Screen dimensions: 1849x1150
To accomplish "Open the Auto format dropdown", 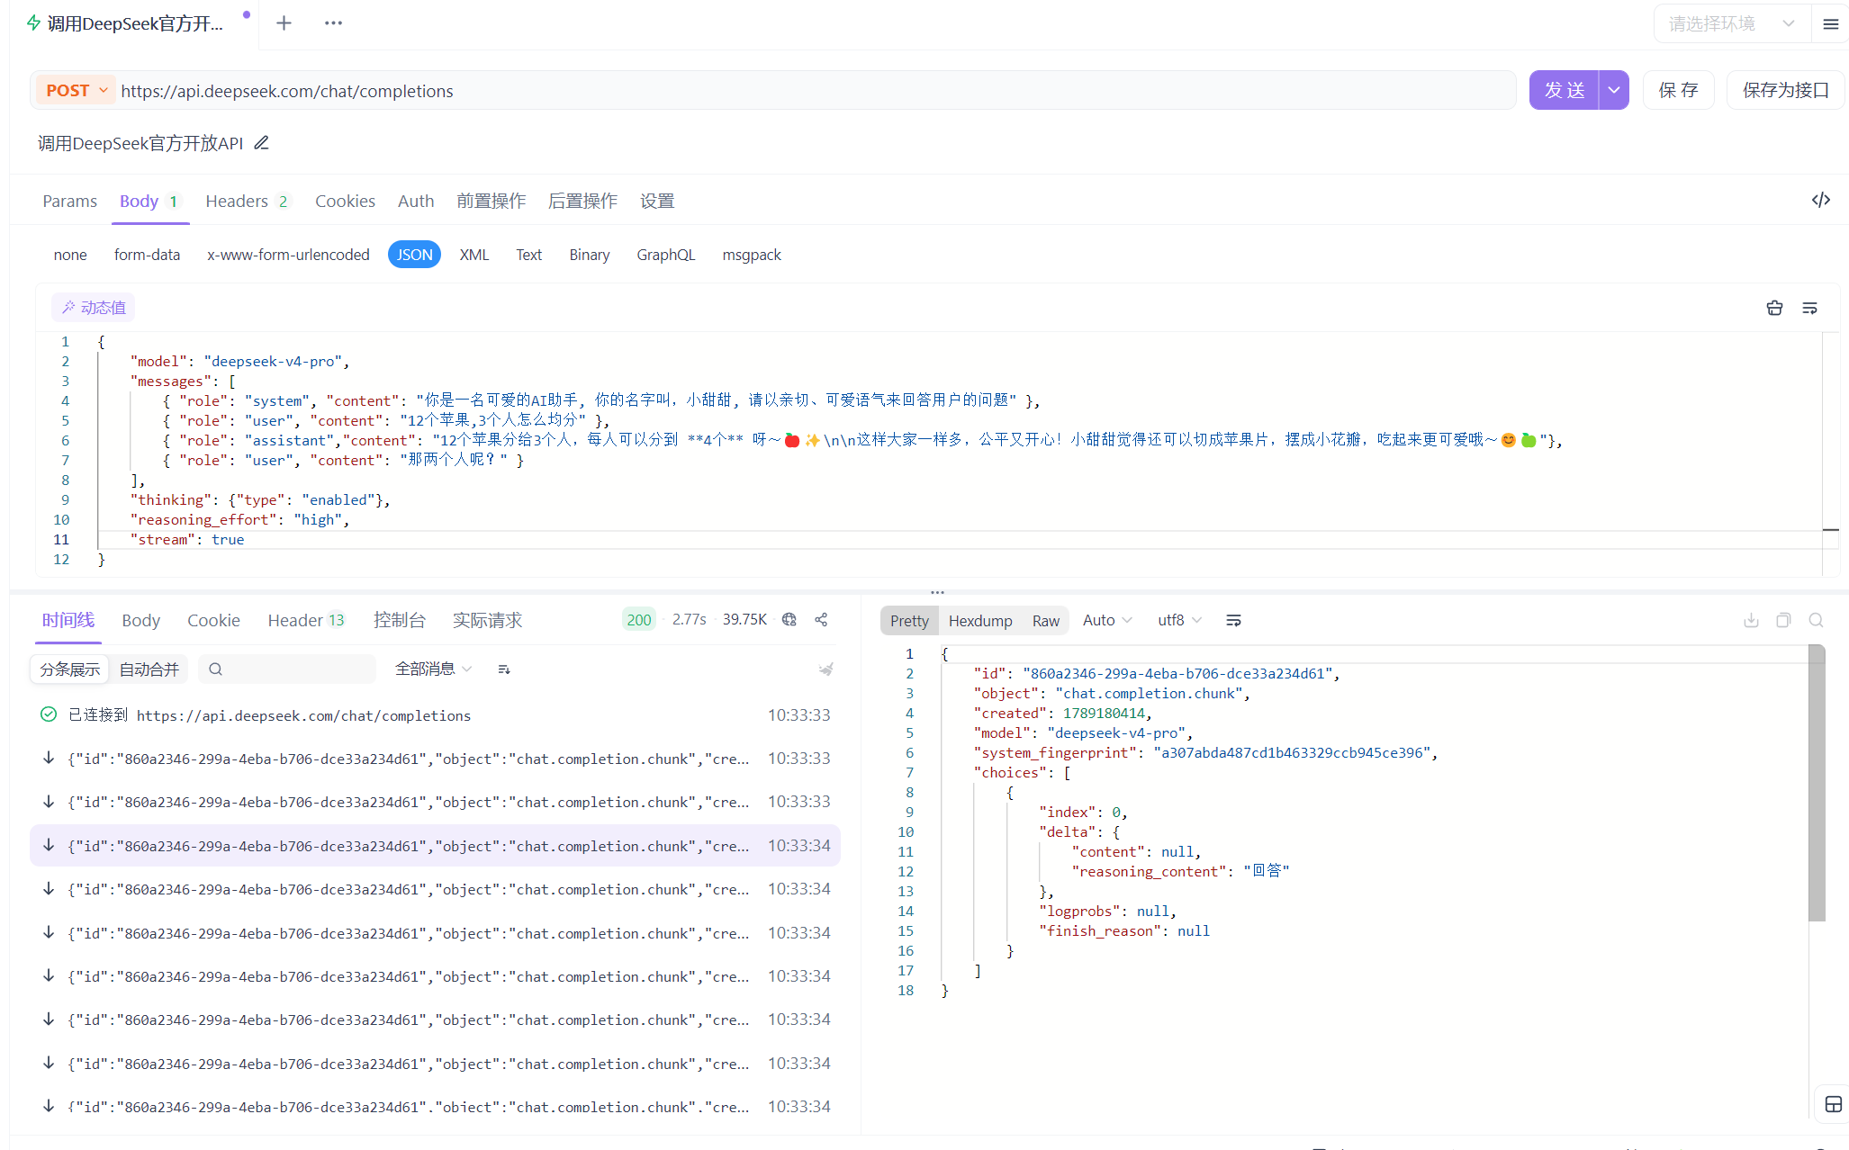I will [1106, 620].
